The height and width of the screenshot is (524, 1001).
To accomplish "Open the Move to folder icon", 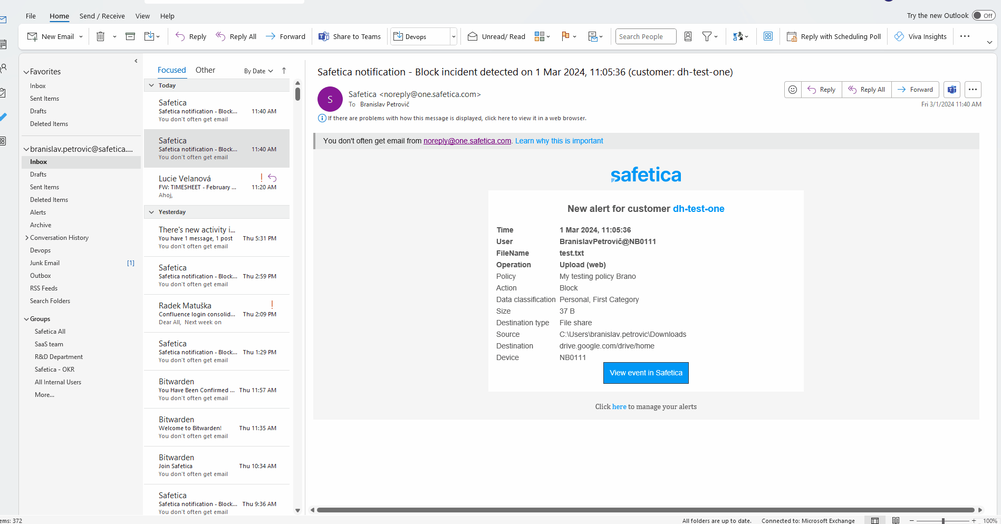I will [149, 36].
